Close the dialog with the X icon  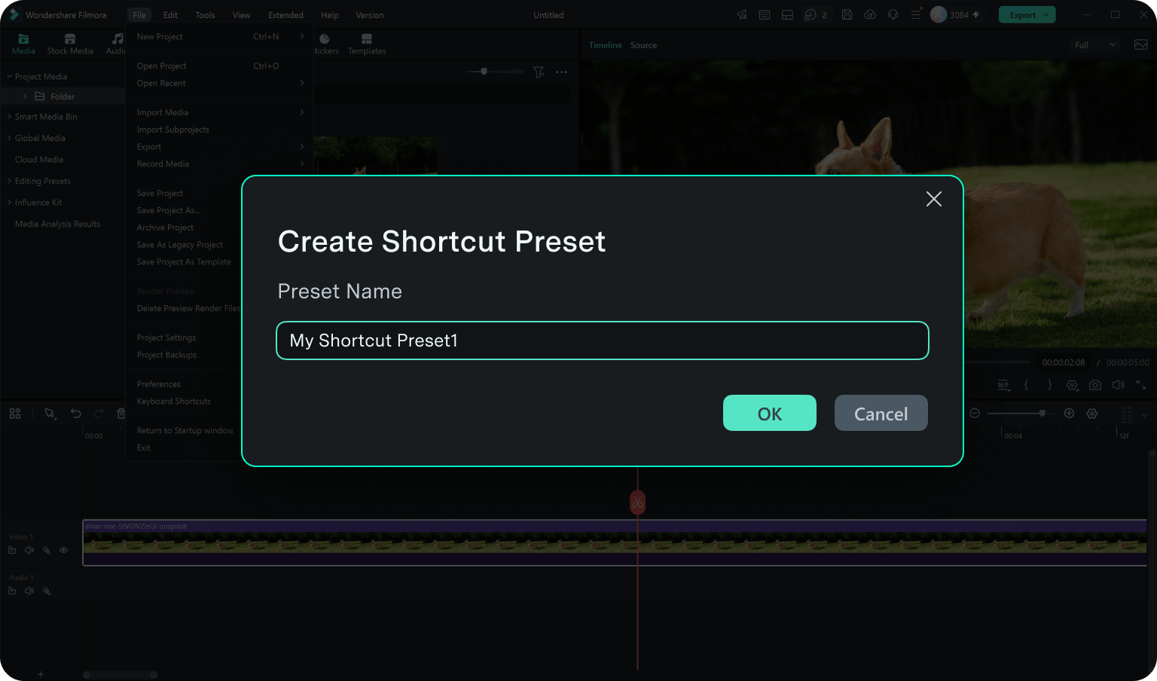click(x=933, y=199)
